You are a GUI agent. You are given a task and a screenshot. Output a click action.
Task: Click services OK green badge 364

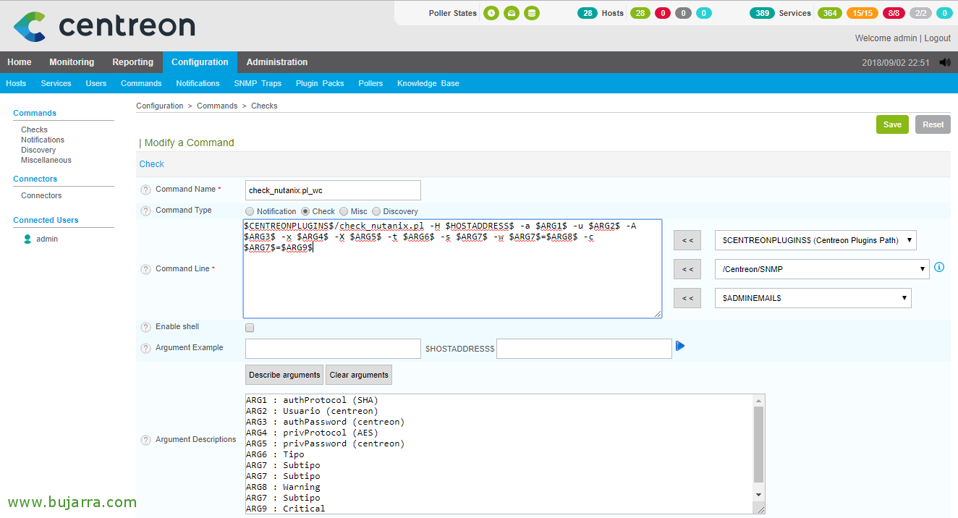[x=830, y=13]
